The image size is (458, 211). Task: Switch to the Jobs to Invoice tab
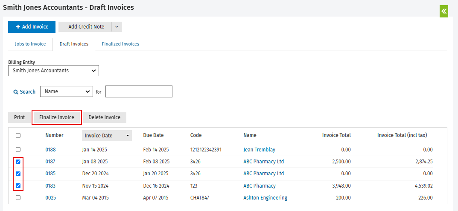tap(30, 44)
